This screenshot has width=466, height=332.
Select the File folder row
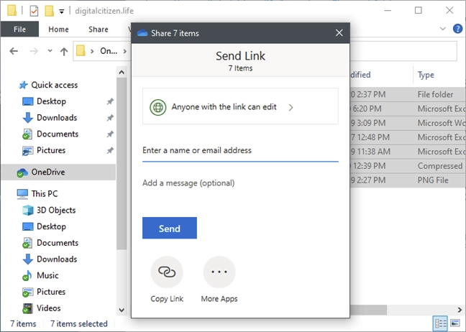click(x=408, y=94)
